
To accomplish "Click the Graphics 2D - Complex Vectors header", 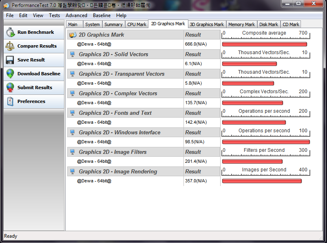I will tap(118, 94).
